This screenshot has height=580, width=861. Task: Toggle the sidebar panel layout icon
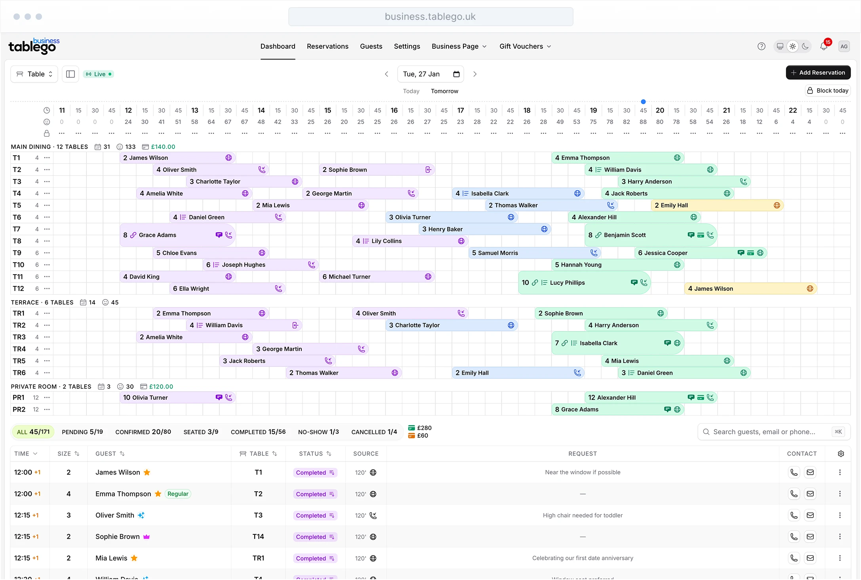coord(70,74)
